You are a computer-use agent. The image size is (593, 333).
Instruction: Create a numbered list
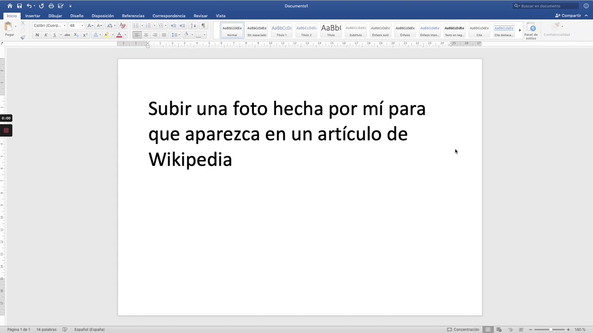coord(148,25)
